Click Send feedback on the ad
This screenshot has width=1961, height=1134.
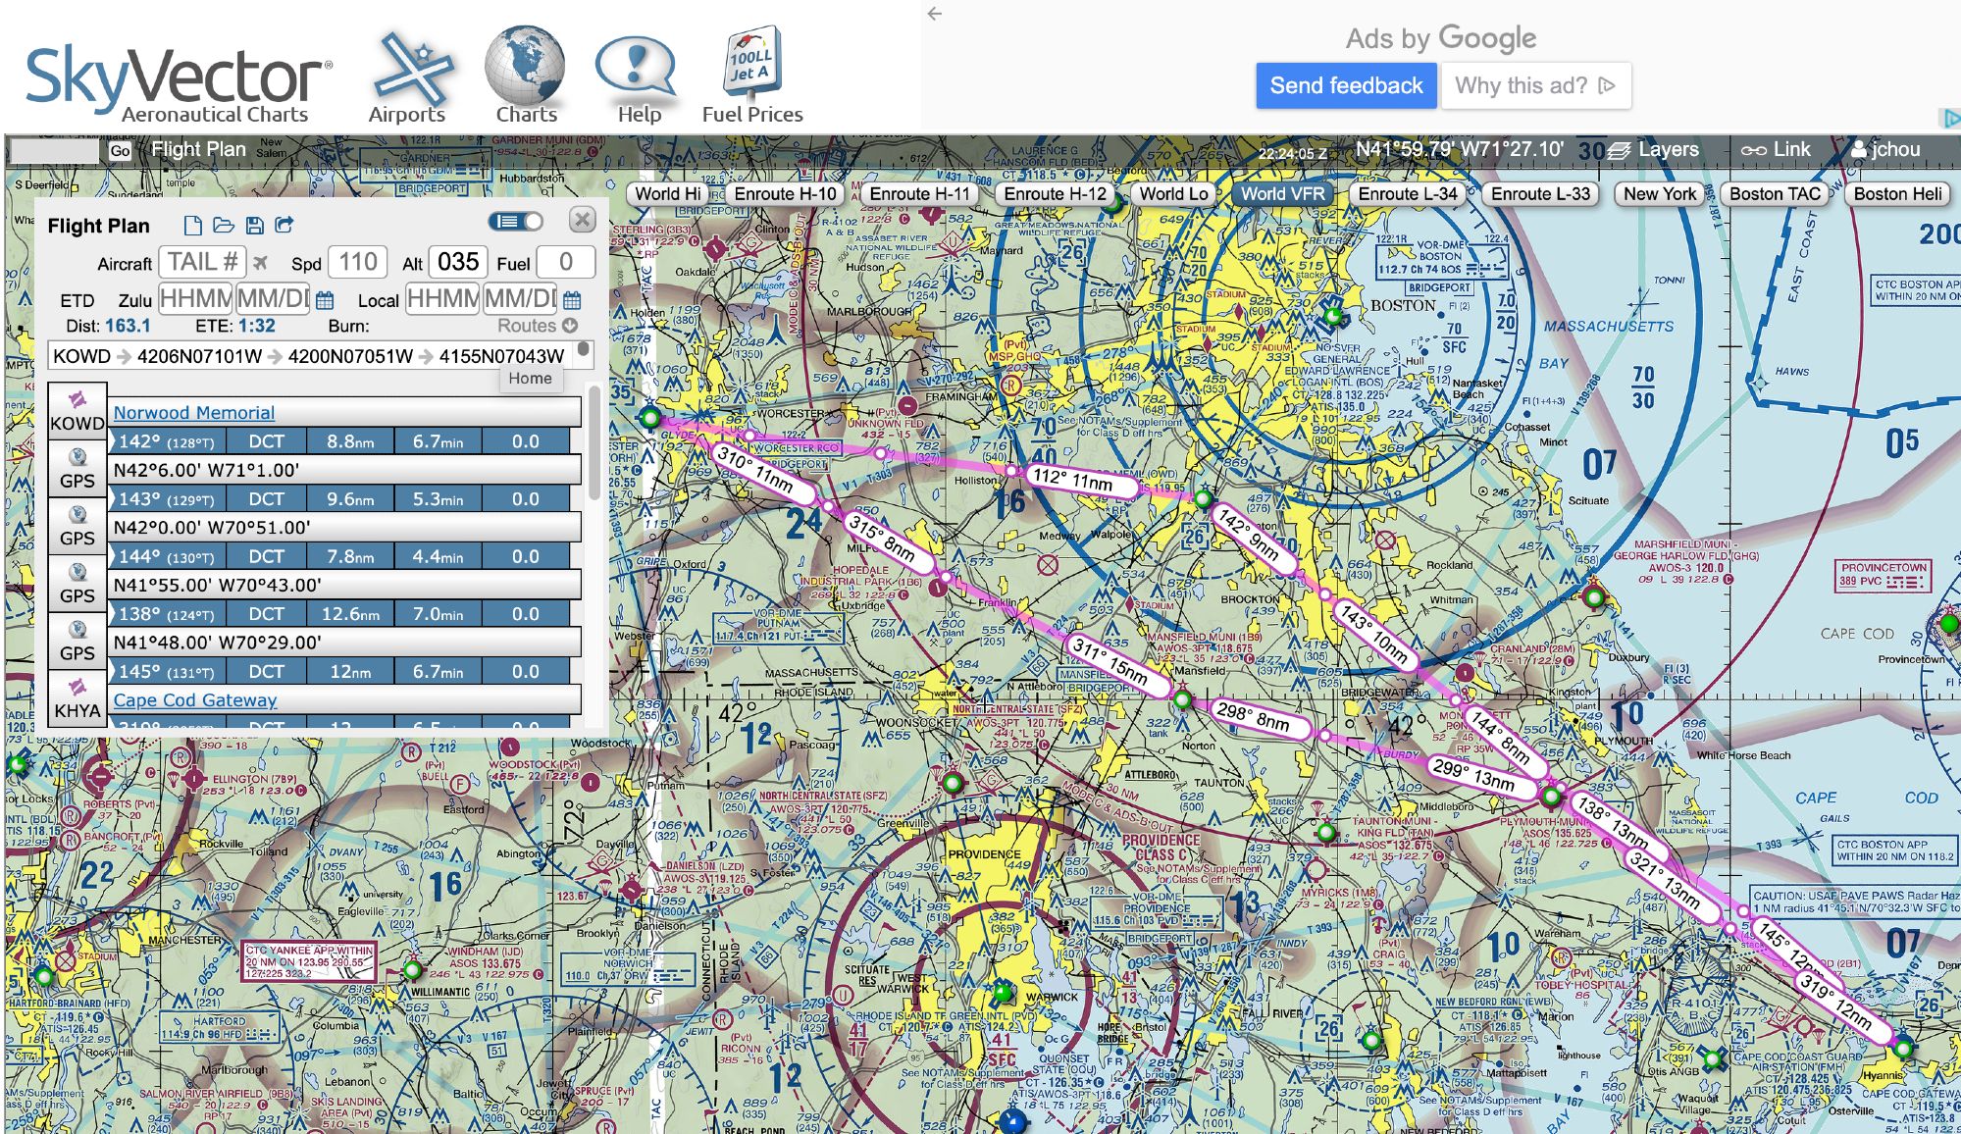(1346, 85)
